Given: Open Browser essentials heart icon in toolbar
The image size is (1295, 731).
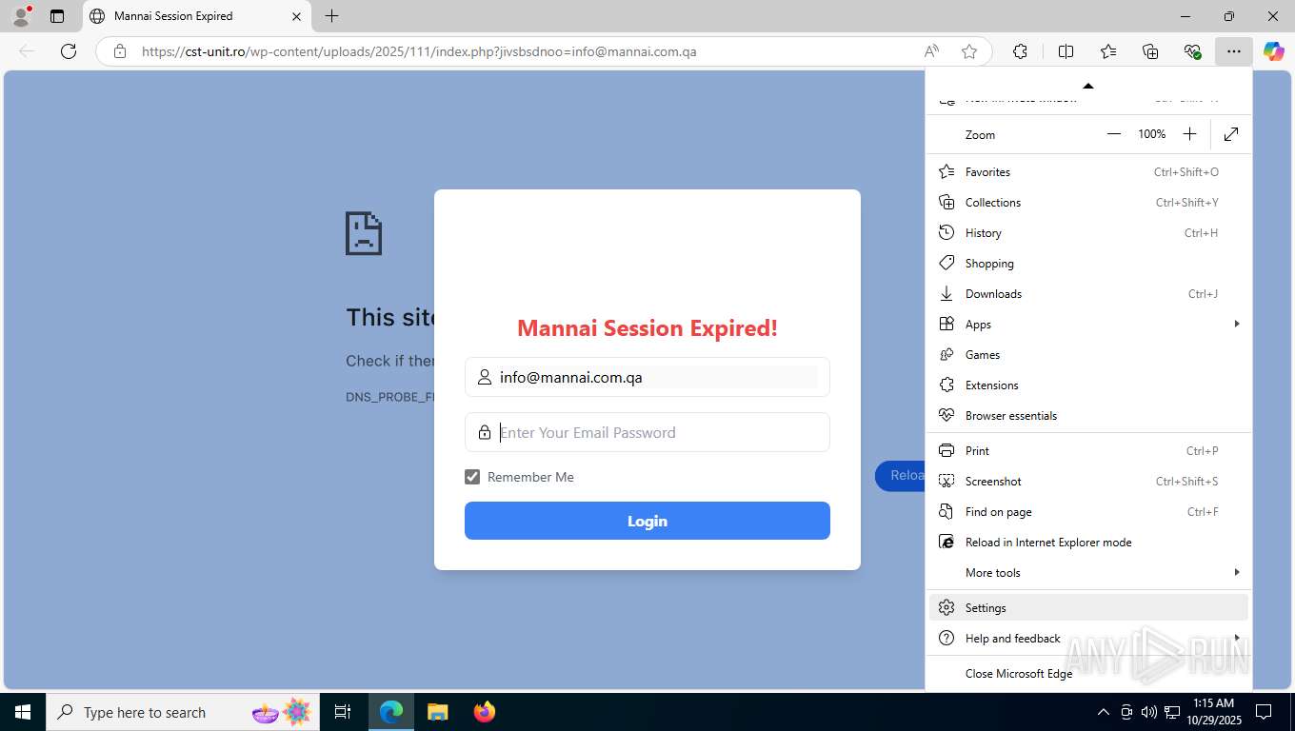Looking at the screenshot, I should 1192,51.
